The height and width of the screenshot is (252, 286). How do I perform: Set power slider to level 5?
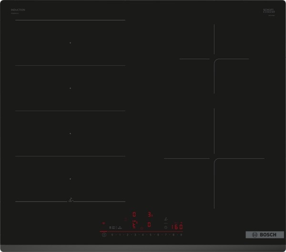pyautogui.click(x=151, y=235)
